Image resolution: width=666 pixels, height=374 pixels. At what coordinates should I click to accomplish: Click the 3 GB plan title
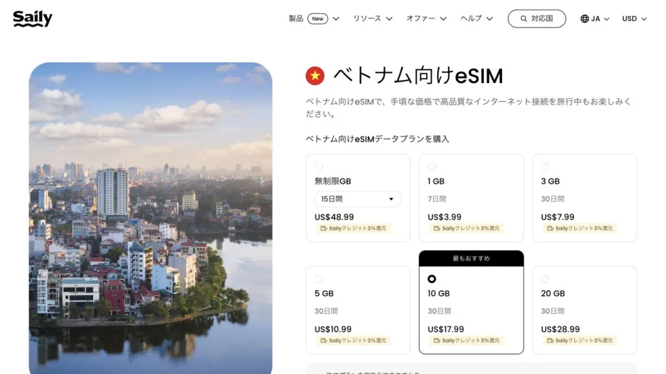550,182
